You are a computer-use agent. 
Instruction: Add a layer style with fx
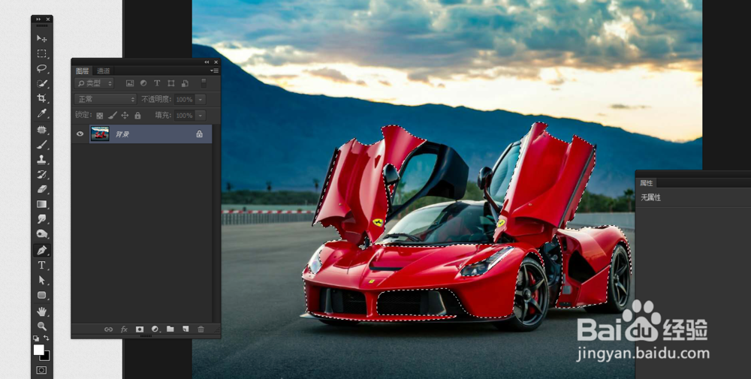click(124, 329)
